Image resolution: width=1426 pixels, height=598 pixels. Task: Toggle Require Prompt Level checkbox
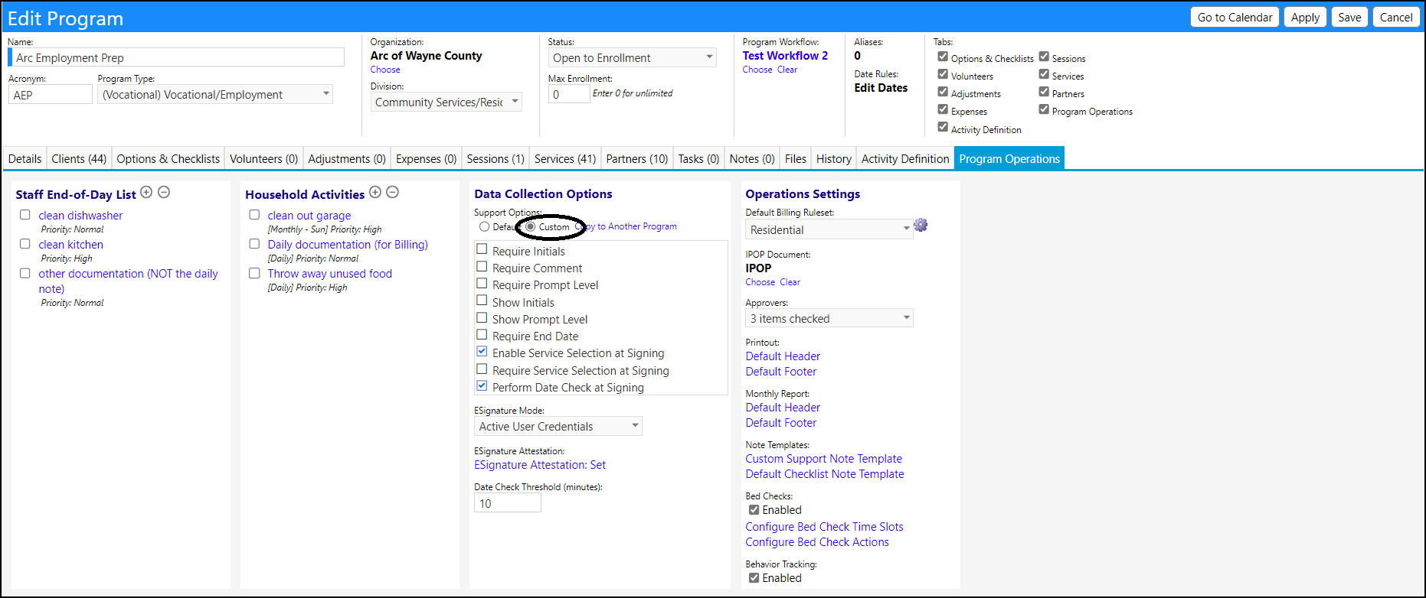(482, 284)
